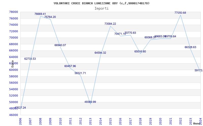Click the 2011 x-axis year label
Image resolution: width=203 pixels, height=126 pixels.
(x=71, y=121)
